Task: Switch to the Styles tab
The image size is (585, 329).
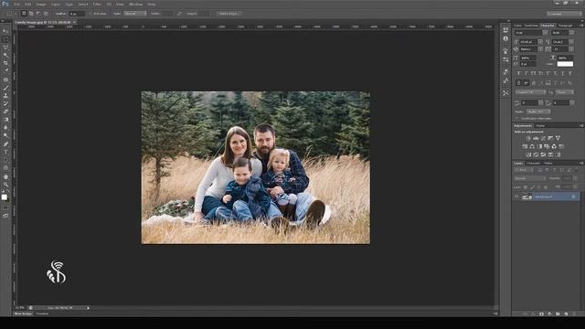Action: 540,126
